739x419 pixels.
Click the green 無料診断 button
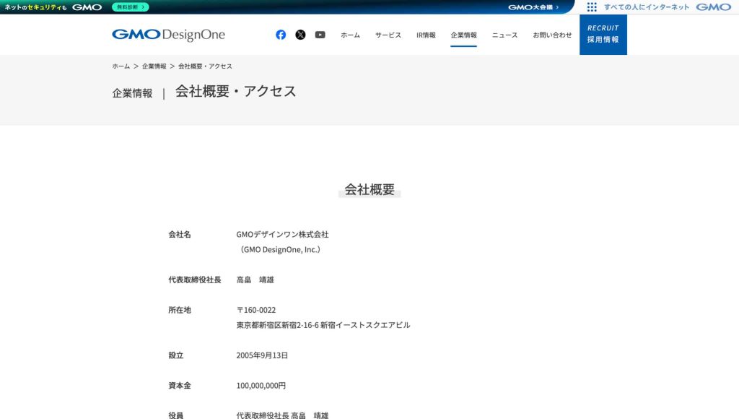click(x=130, y=7)
